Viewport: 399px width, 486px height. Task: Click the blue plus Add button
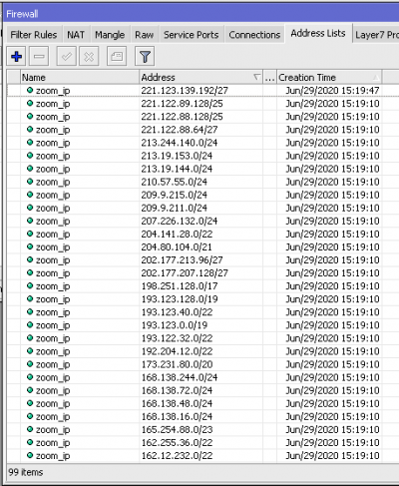tap(17, 57)
